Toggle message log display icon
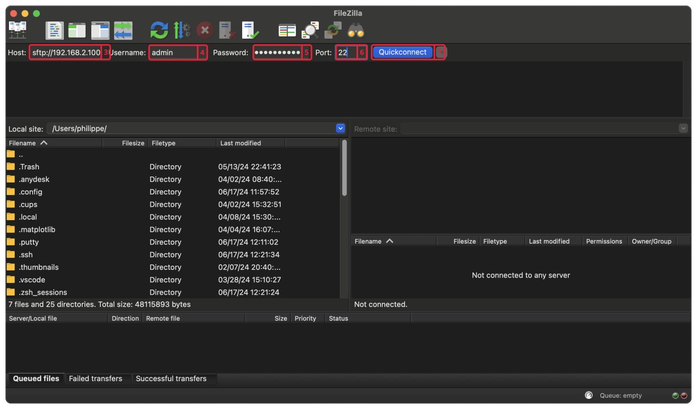Viewport: 697px width, 409px height. [x=54, y=30]
